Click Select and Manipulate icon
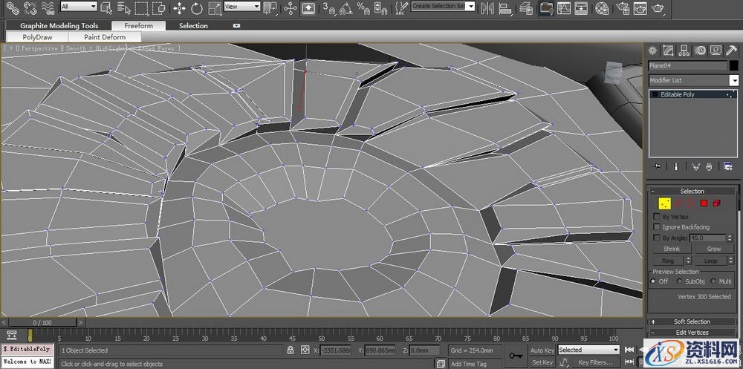The image size is (743, 369). click(291, 7)
